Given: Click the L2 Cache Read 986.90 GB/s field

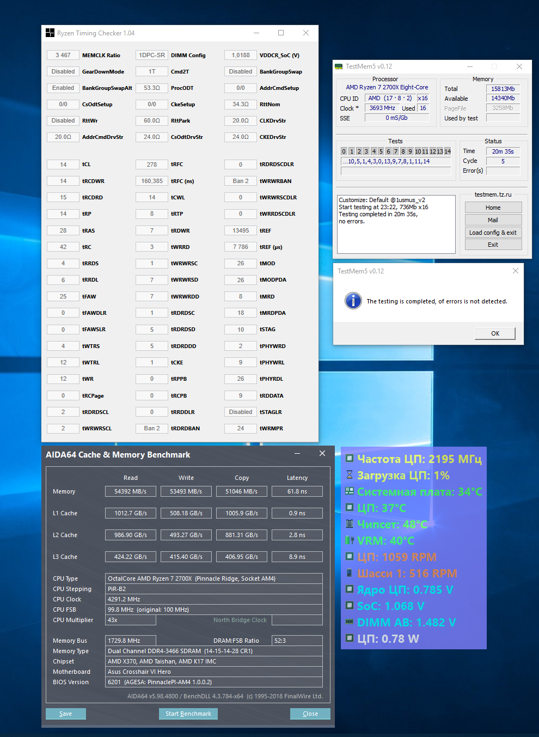Looking at the screenshot, I should (131, 535).
